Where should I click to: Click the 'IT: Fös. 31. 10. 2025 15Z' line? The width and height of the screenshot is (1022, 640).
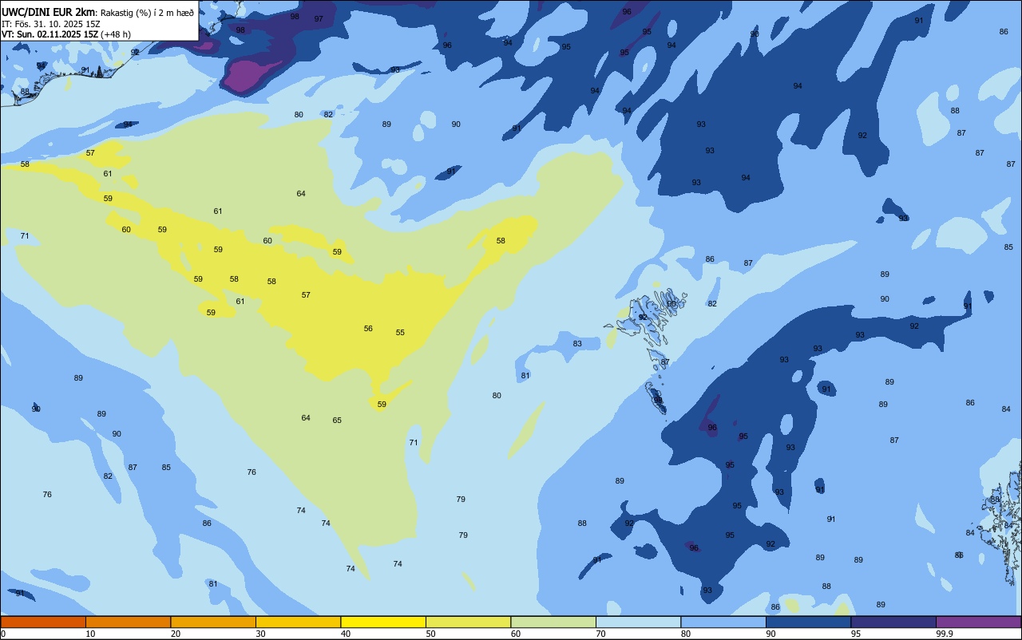51,23
